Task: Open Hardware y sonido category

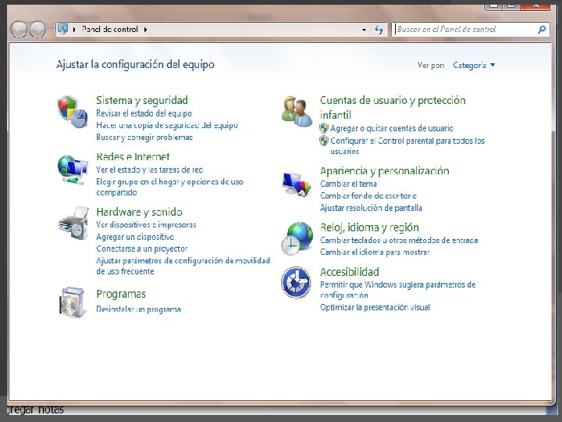Action: tap(139, 212)
